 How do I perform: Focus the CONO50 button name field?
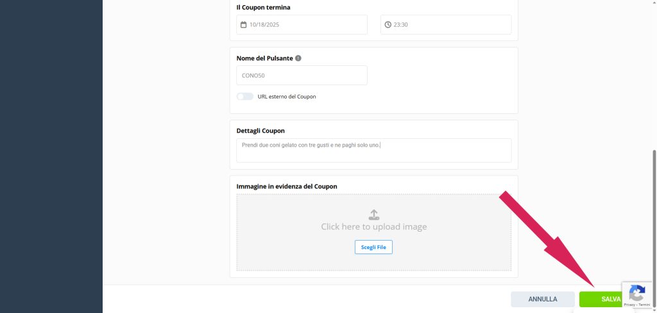302,76
